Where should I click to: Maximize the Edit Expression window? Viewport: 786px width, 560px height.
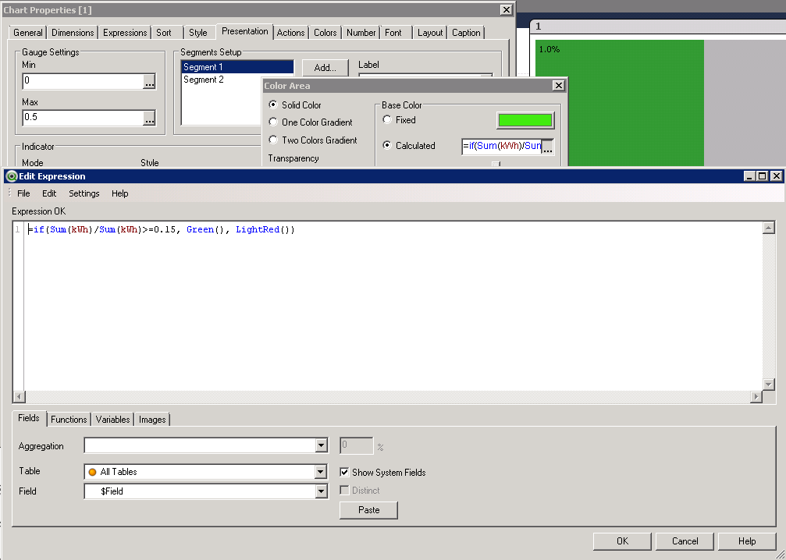click(762, 175)
